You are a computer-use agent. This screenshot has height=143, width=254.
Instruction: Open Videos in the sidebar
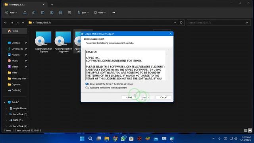click(x=15, y=67)
